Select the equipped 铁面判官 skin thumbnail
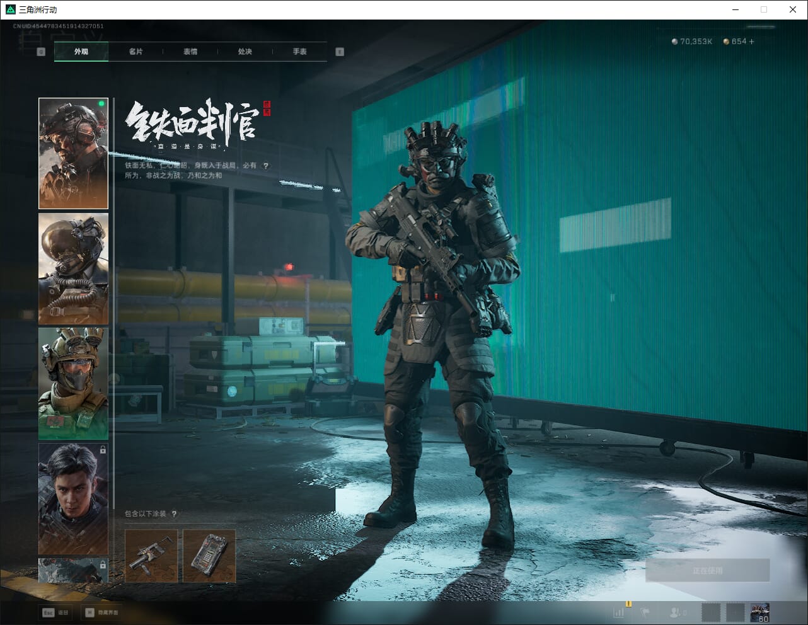Viewport: 808px width, 625px height. [73, 153]
